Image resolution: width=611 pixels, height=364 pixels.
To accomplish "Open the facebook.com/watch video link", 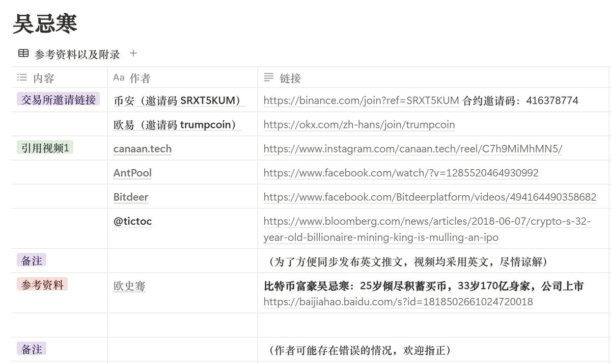I will click(x=401, y=173).
